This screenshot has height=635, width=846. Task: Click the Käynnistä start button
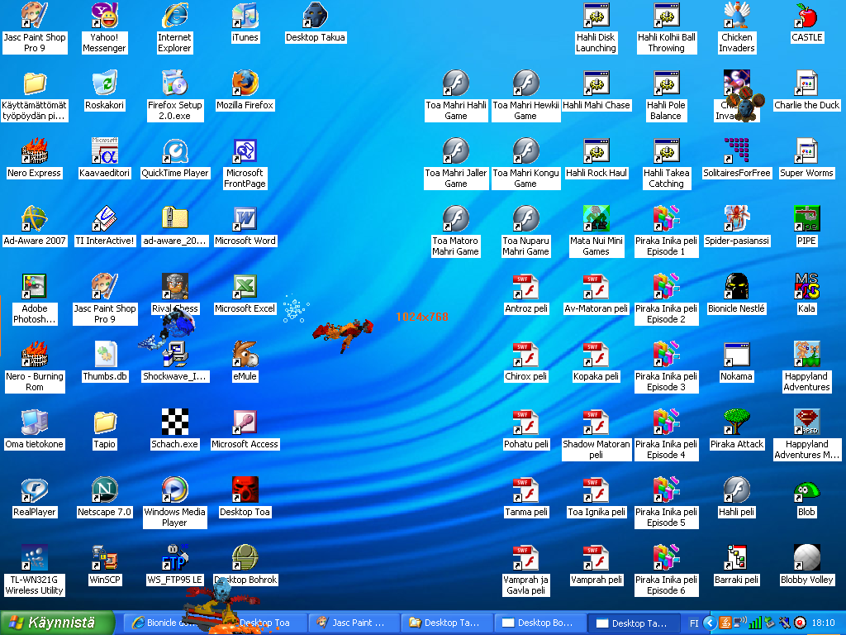(x=57, y=623)
